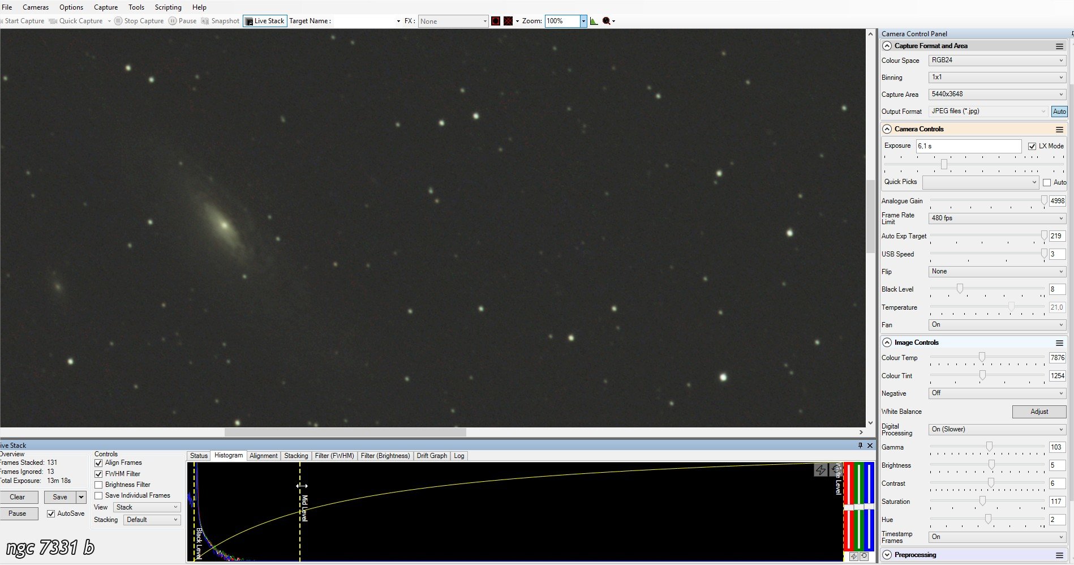Click the red crosshair overlay icon
This screenshot has height=565, width=1074.
pyautogui.click(x=508, y=21)
